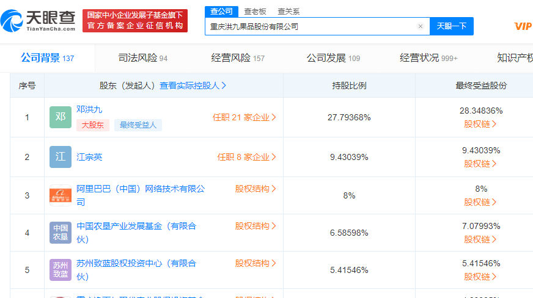
Task: Switch to the 查老板 search tab
Action: [x=255, y=11]
